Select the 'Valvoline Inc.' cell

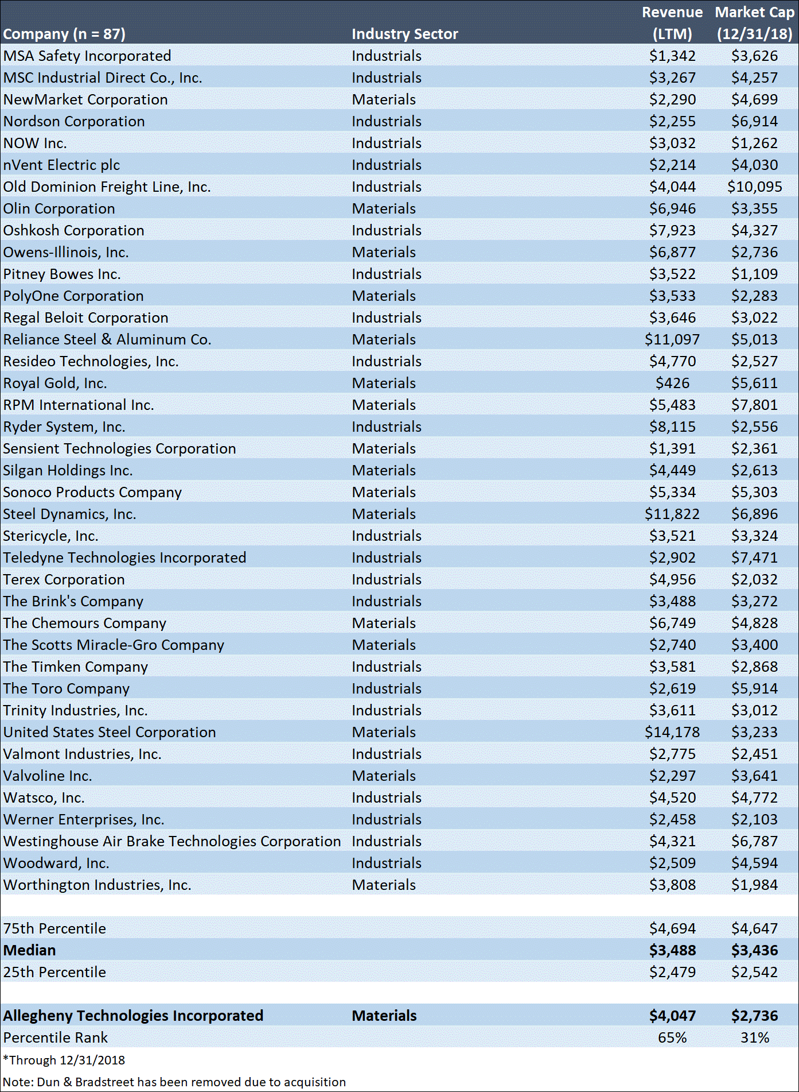click(x=48, y=776)
